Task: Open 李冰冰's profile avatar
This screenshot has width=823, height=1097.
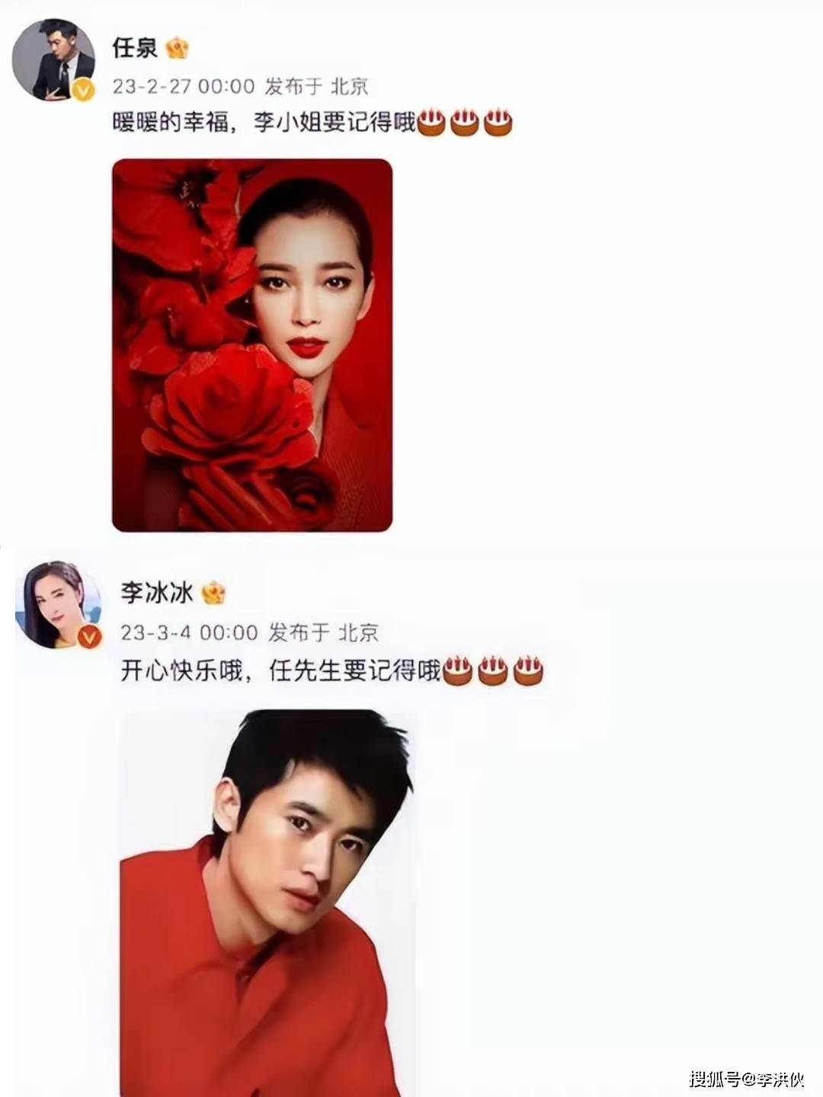Action: pyautogui.click(x=59, y=605)
